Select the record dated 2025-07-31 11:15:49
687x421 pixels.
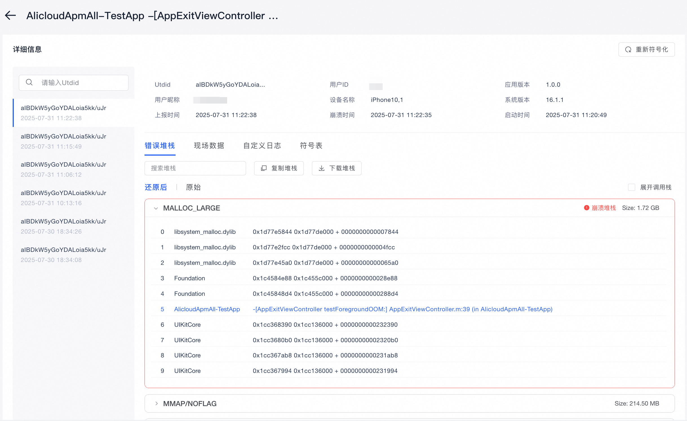74,141
